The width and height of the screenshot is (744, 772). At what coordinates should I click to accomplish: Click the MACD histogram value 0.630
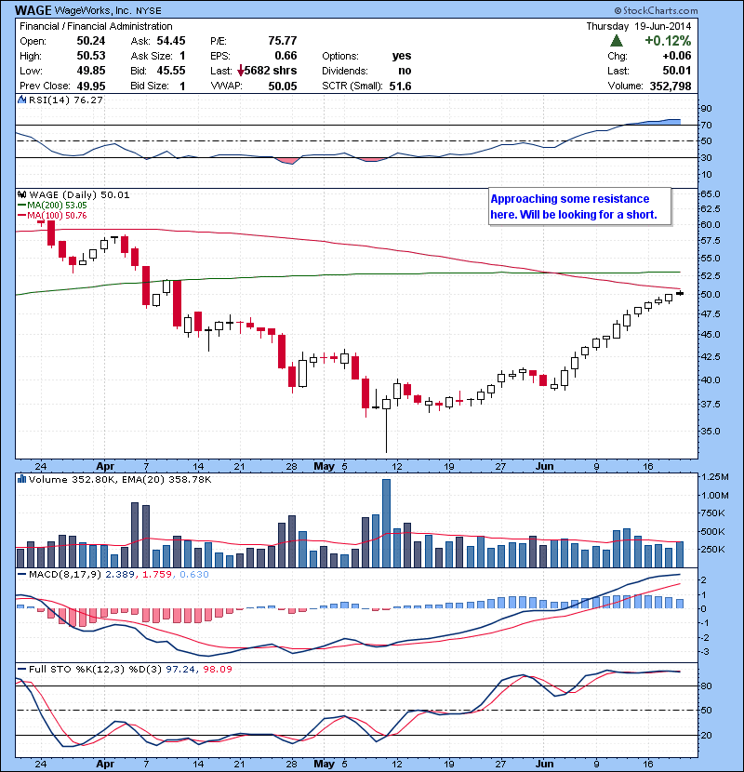194,574
